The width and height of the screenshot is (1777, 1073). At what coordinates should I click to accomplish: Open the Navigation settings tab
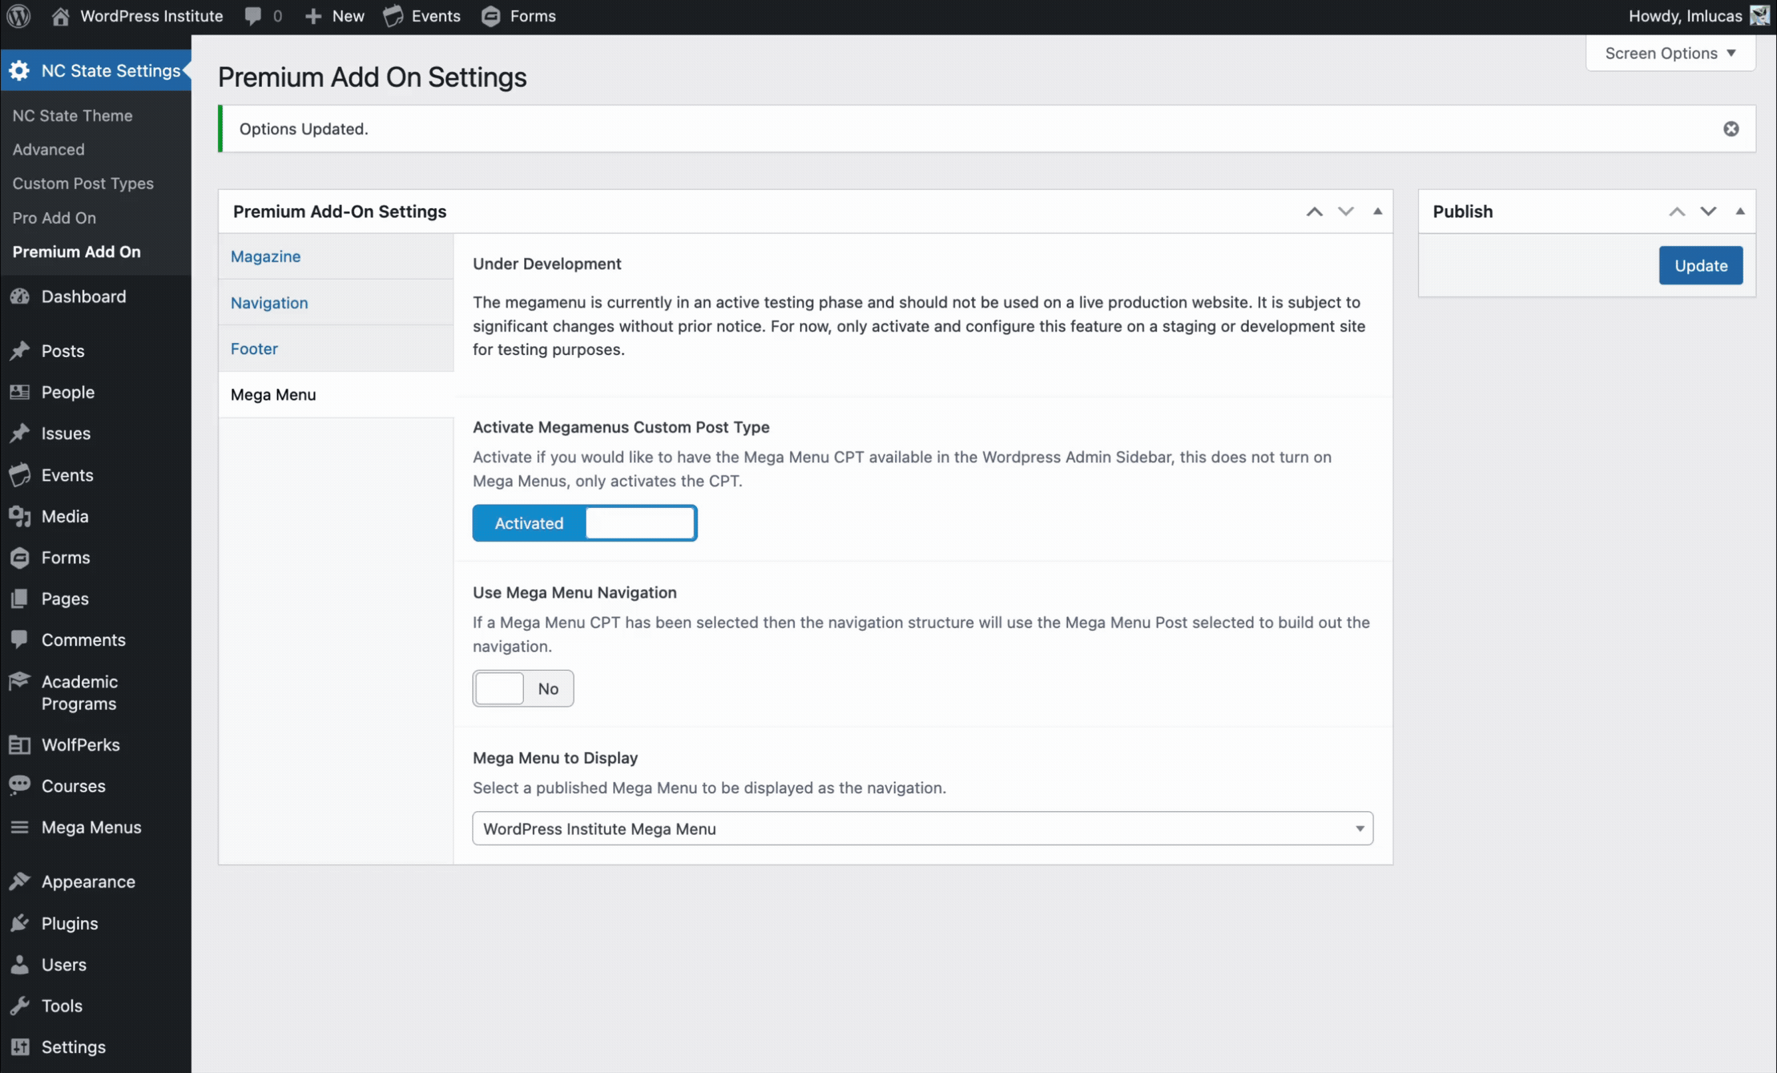click(x=269, y=303)
